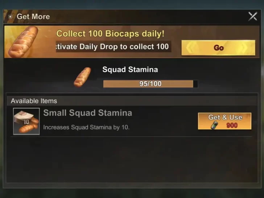Tap the 900 Biocaps price label
This screenshot has width=264, height=198.
tap(232, 125)
